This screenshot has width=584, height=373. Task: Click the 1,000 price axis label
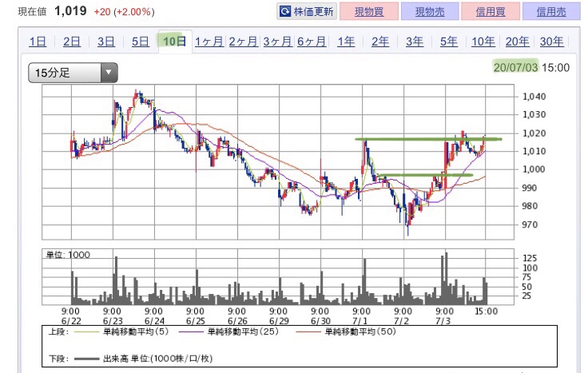[x=534, y=169]
